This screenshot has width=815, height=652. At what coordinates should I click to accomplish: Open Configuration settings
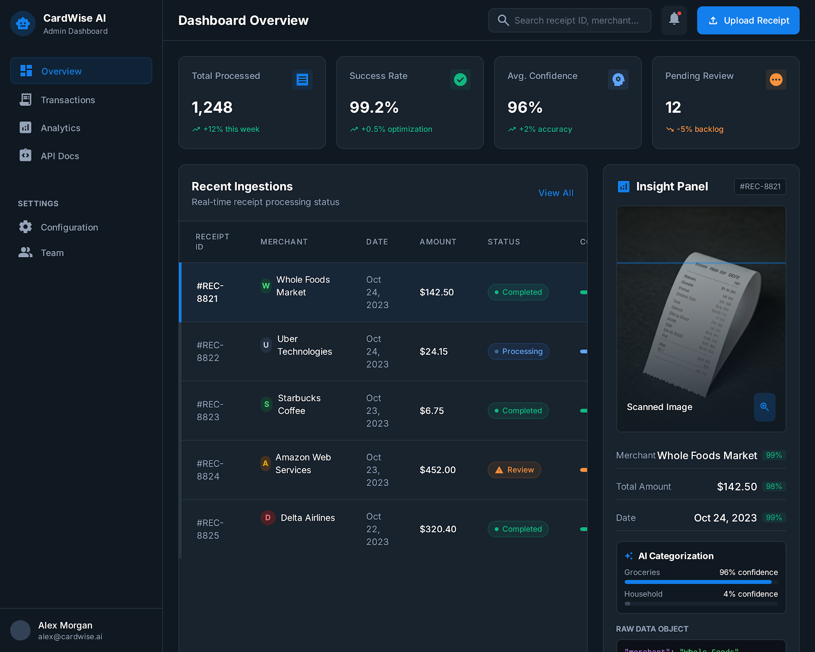(x=69, y=227)
